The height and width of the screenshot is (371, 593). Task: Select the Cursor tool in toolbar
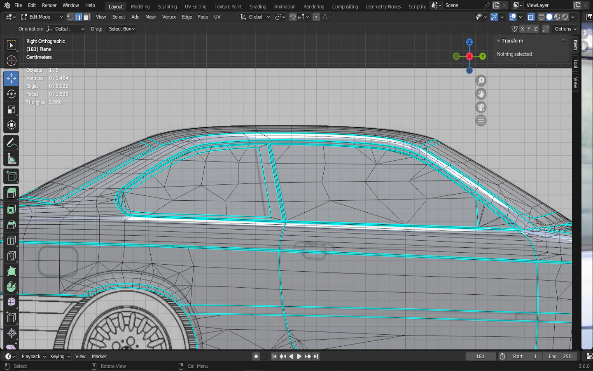(x=11, y=61)
